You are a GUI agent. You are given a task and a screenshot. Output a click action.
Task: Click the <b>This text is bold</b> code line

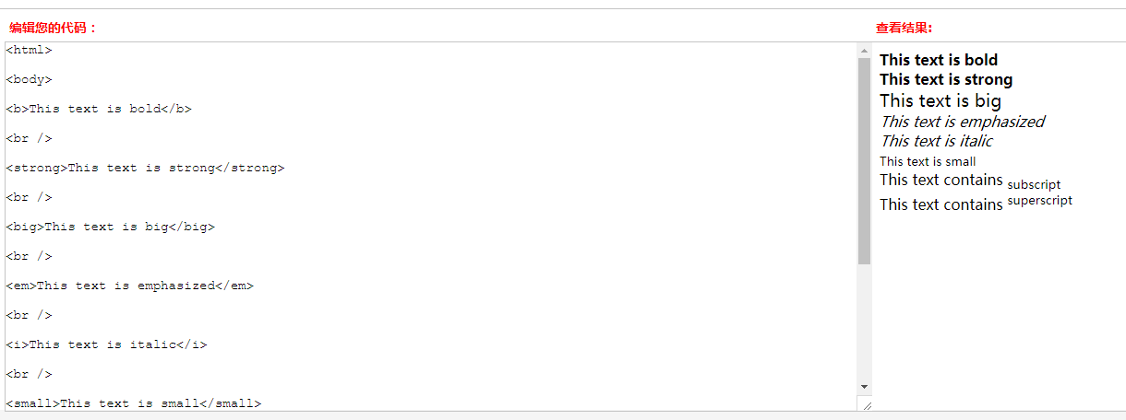(99, 109)
